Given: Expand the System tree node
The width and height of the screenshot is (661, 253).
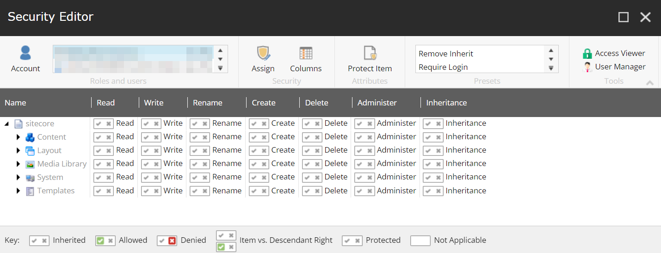Looking at the screenshot, I should pos(19,177).
